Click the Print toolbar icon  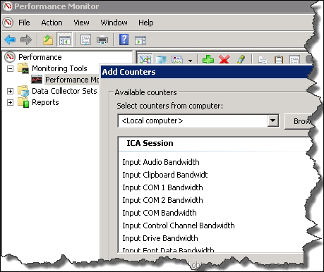click(x=102, y=39)
